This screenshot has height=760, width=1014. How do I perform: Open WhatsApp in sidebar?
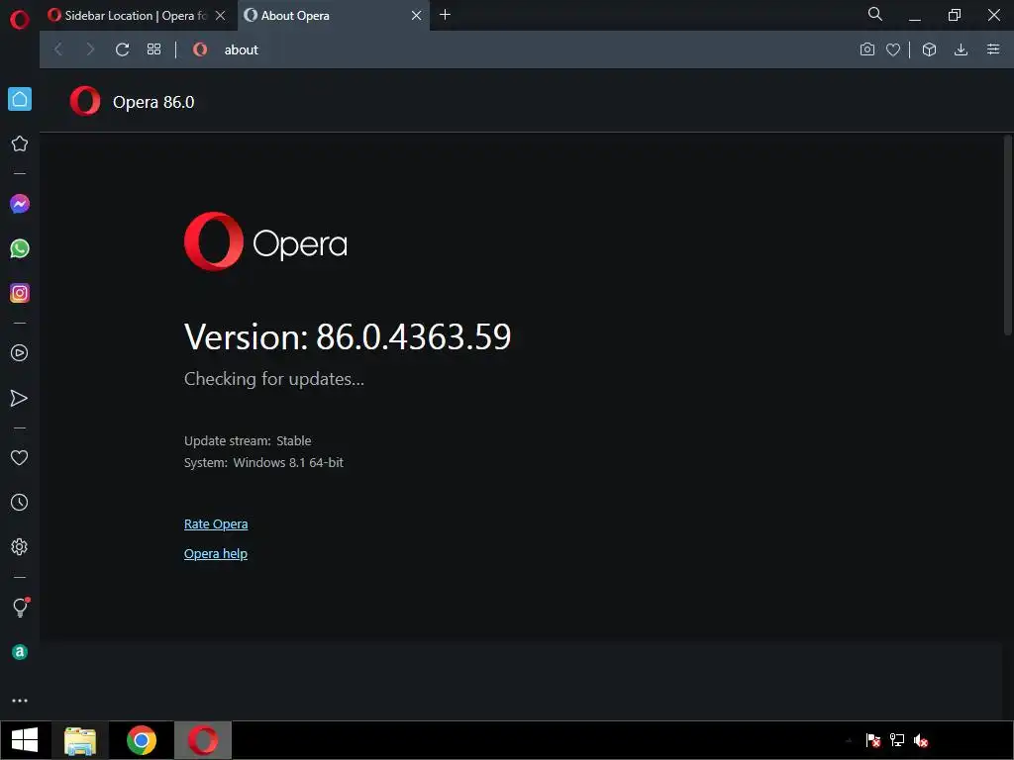tap(20, 248)
